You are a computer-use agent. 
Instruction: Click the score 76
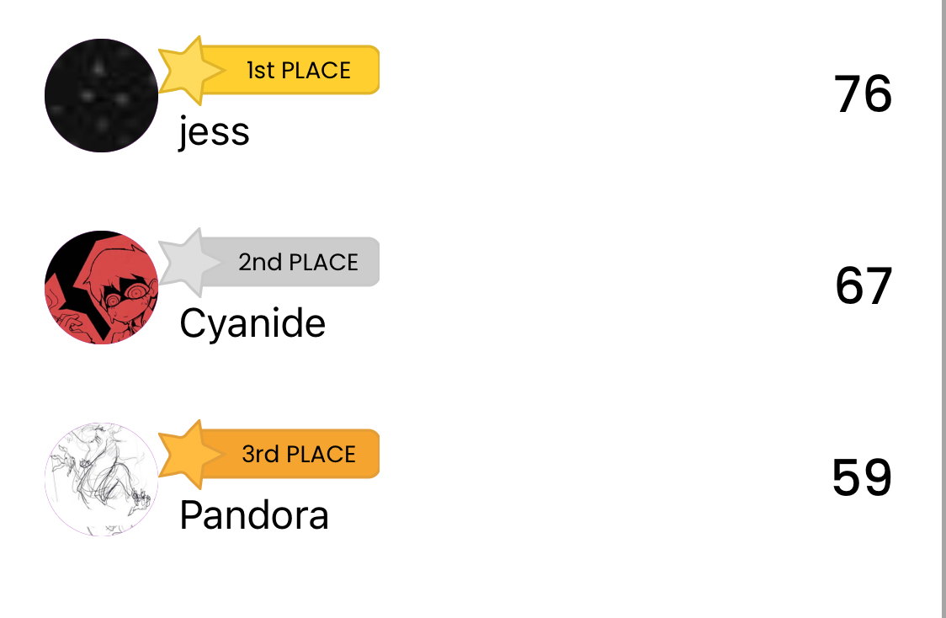[x=863, y=94]
